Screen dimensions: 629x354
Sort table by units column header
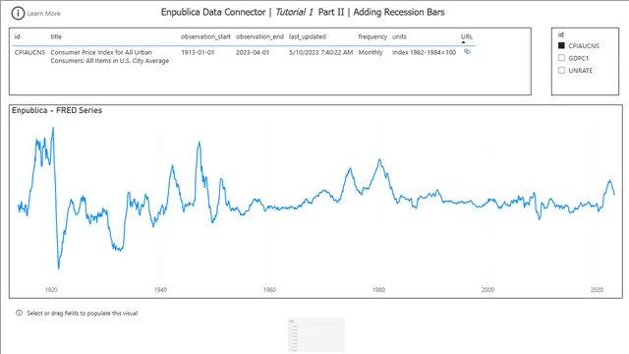pos(399,36)
